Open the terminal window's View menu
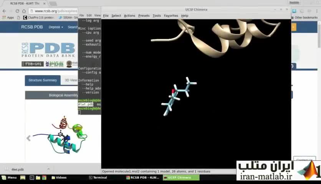 click(97, 15)
